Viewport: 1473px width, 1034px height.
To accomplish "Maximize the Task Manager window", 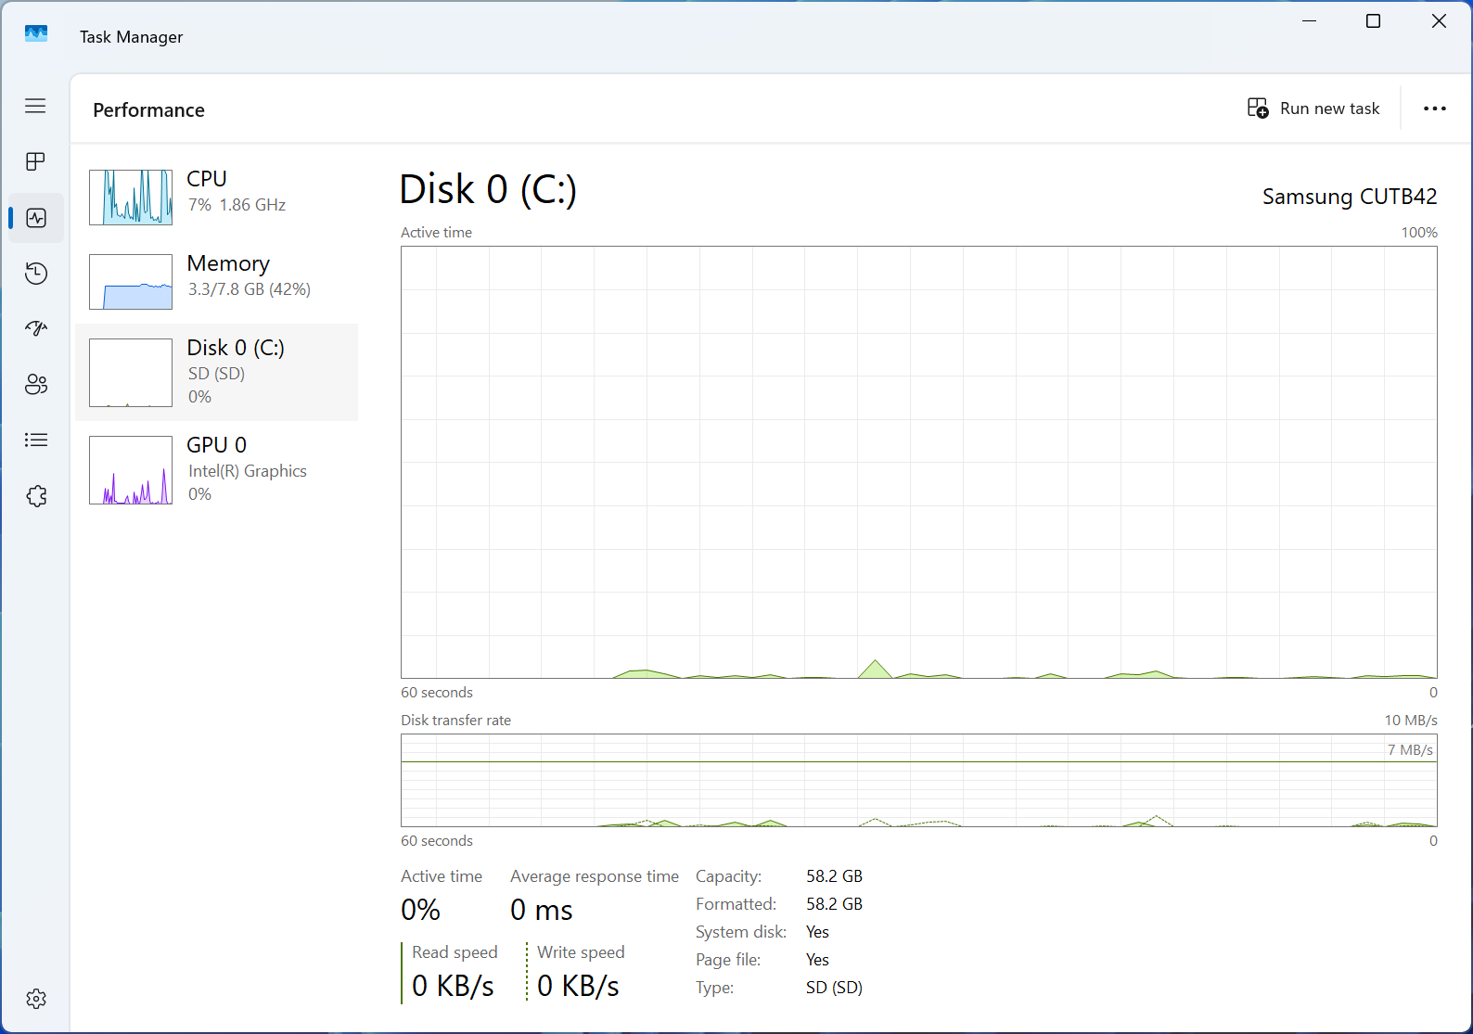I will (x=1373, y=21).
